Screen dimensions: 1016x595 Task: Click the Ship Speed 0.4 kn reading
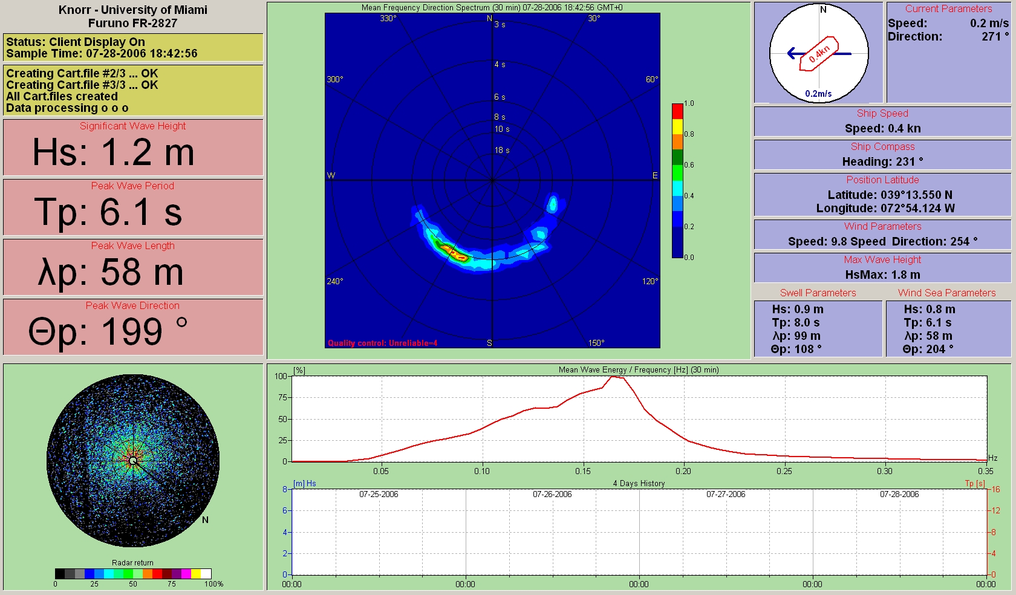pyautogui.click(x=883, y=128)
